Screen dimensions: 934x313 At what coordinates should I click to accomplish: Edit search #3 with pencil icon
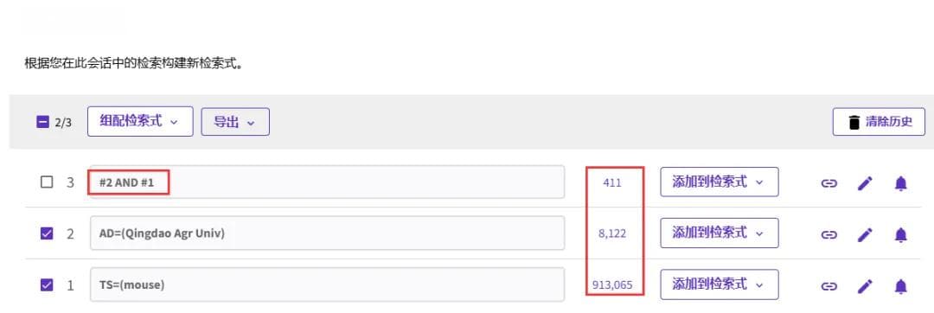[x=864, y=183]
